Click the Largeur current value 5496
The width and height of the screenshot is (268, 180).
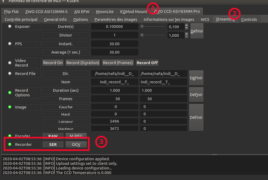115,121
